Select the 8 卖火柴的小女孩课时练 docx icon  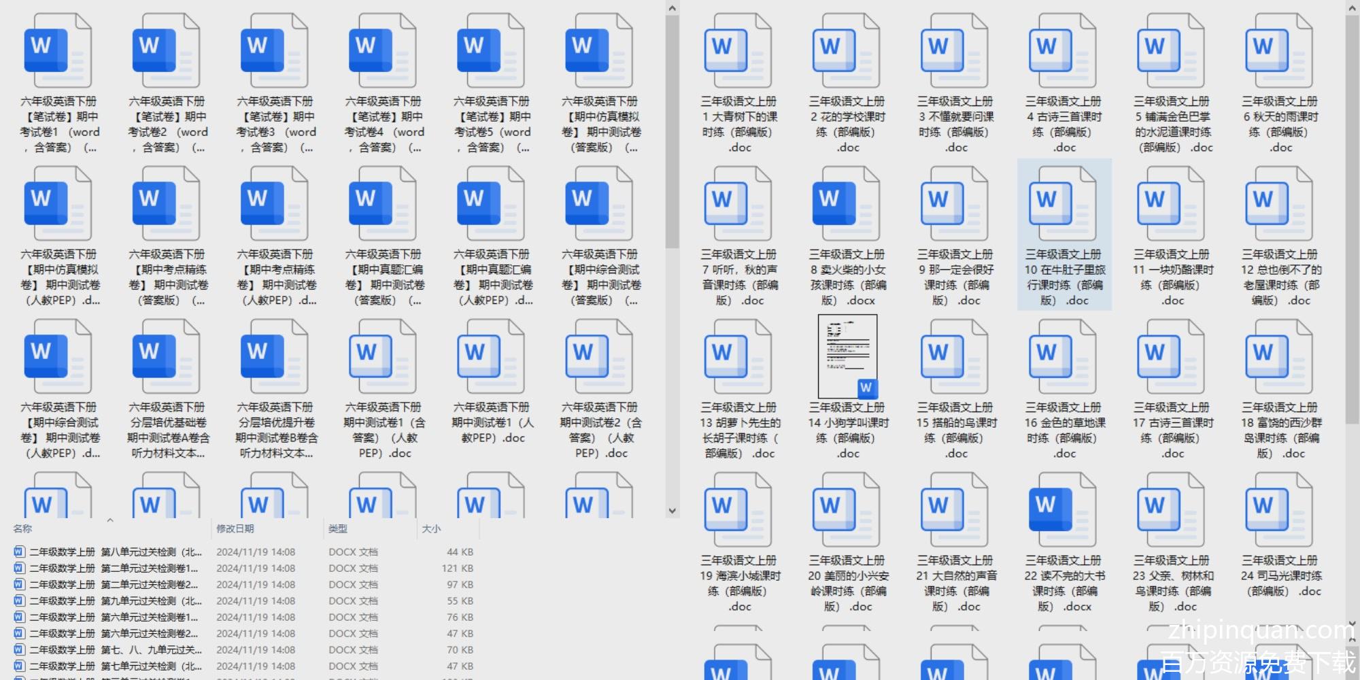pyautogui.click(x=847, y=204)
